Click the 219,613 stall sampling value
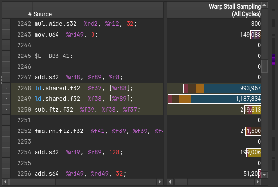Screen dimensions: 278x187 (251, 110)
